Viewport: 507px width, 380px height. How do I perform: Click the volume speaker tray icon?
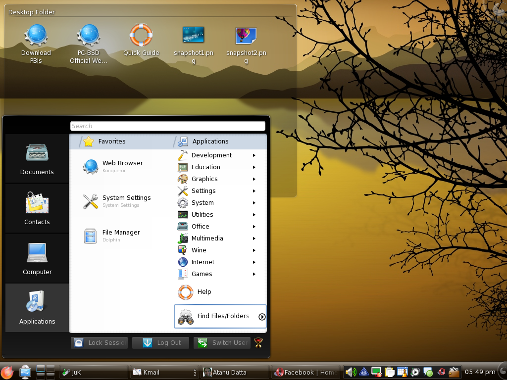(x=351, y=372)
